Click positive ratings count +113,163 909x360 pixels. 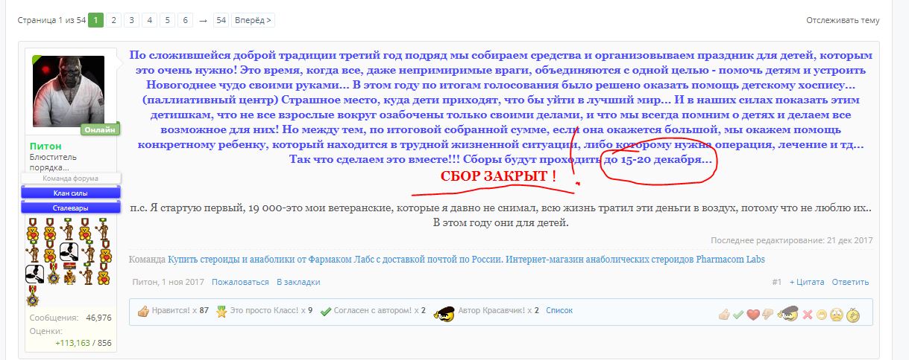pyautogui.click(x=72, y=343)
